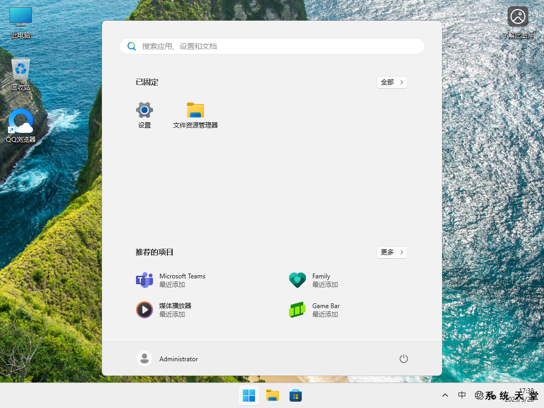Click the Windows Start taskbar button
This screenshot has width=544, height=408.
pyautogui.click(x=249, y=395)
